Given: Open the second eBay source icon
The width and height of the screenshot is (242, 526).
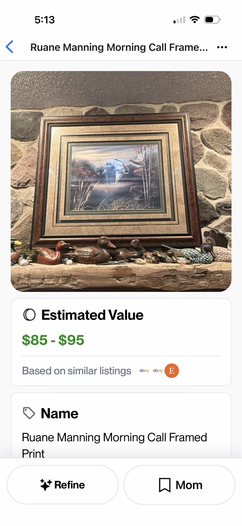Looking at the screenshot, I should pyautogui.click(x=158, y=371).
